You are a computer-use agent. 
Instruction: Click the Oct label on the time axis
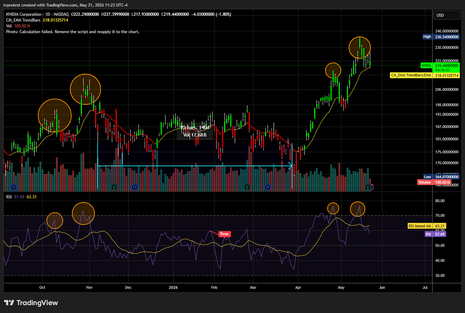click(x=42, y=287)
